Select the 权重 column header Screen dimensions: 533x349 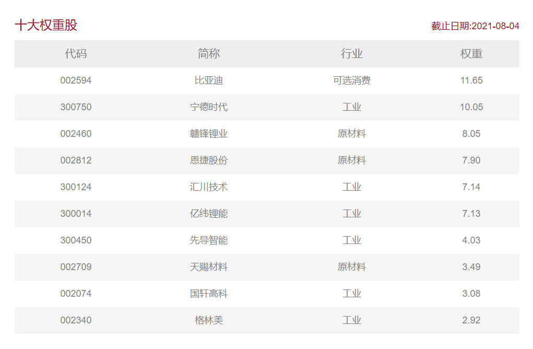(x=471, y=54)
